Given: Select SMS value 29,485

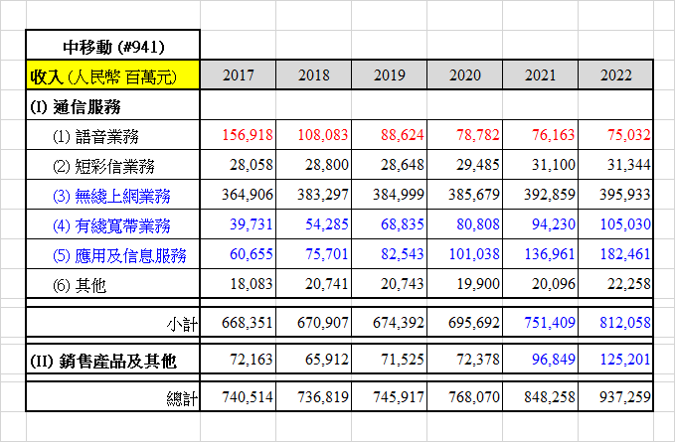Looking at the screenshot, I should [x=478, y=165].
